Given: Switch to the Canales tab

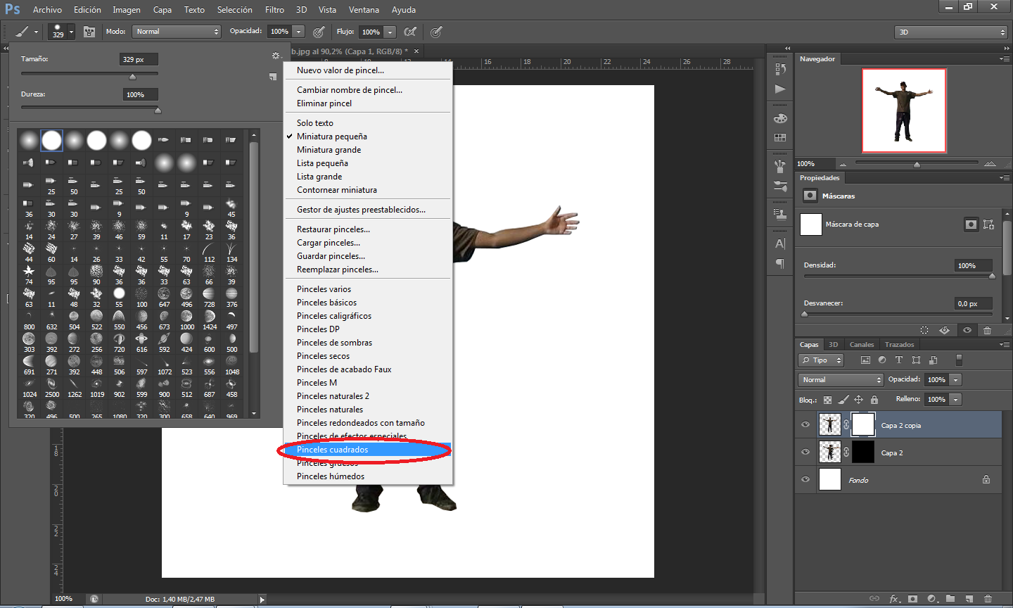Looking at the screenshot, I should point(862,345).
